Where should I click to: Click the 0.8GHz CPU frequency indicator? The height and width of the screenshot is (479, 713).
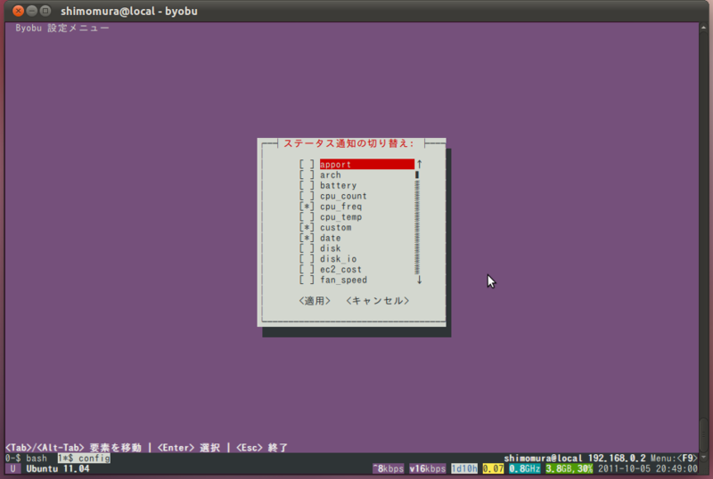click(525, 468)
